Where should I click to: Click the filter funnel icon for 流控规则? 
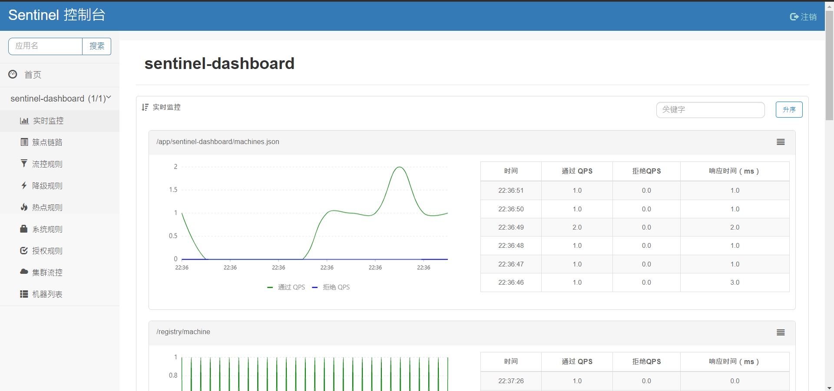24,164
